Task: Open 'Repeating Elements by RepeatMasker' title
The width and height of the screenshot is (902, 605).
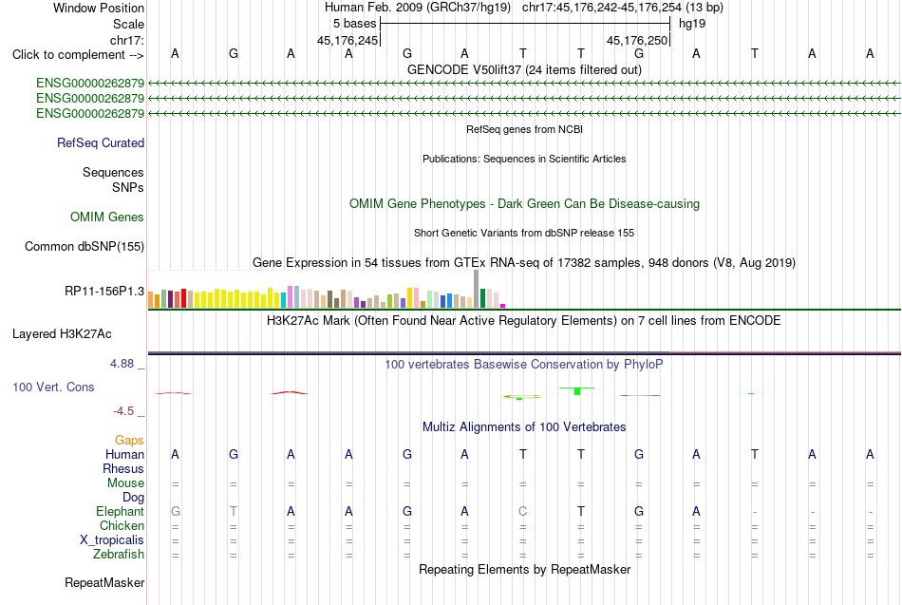Action: coord(524,570)
